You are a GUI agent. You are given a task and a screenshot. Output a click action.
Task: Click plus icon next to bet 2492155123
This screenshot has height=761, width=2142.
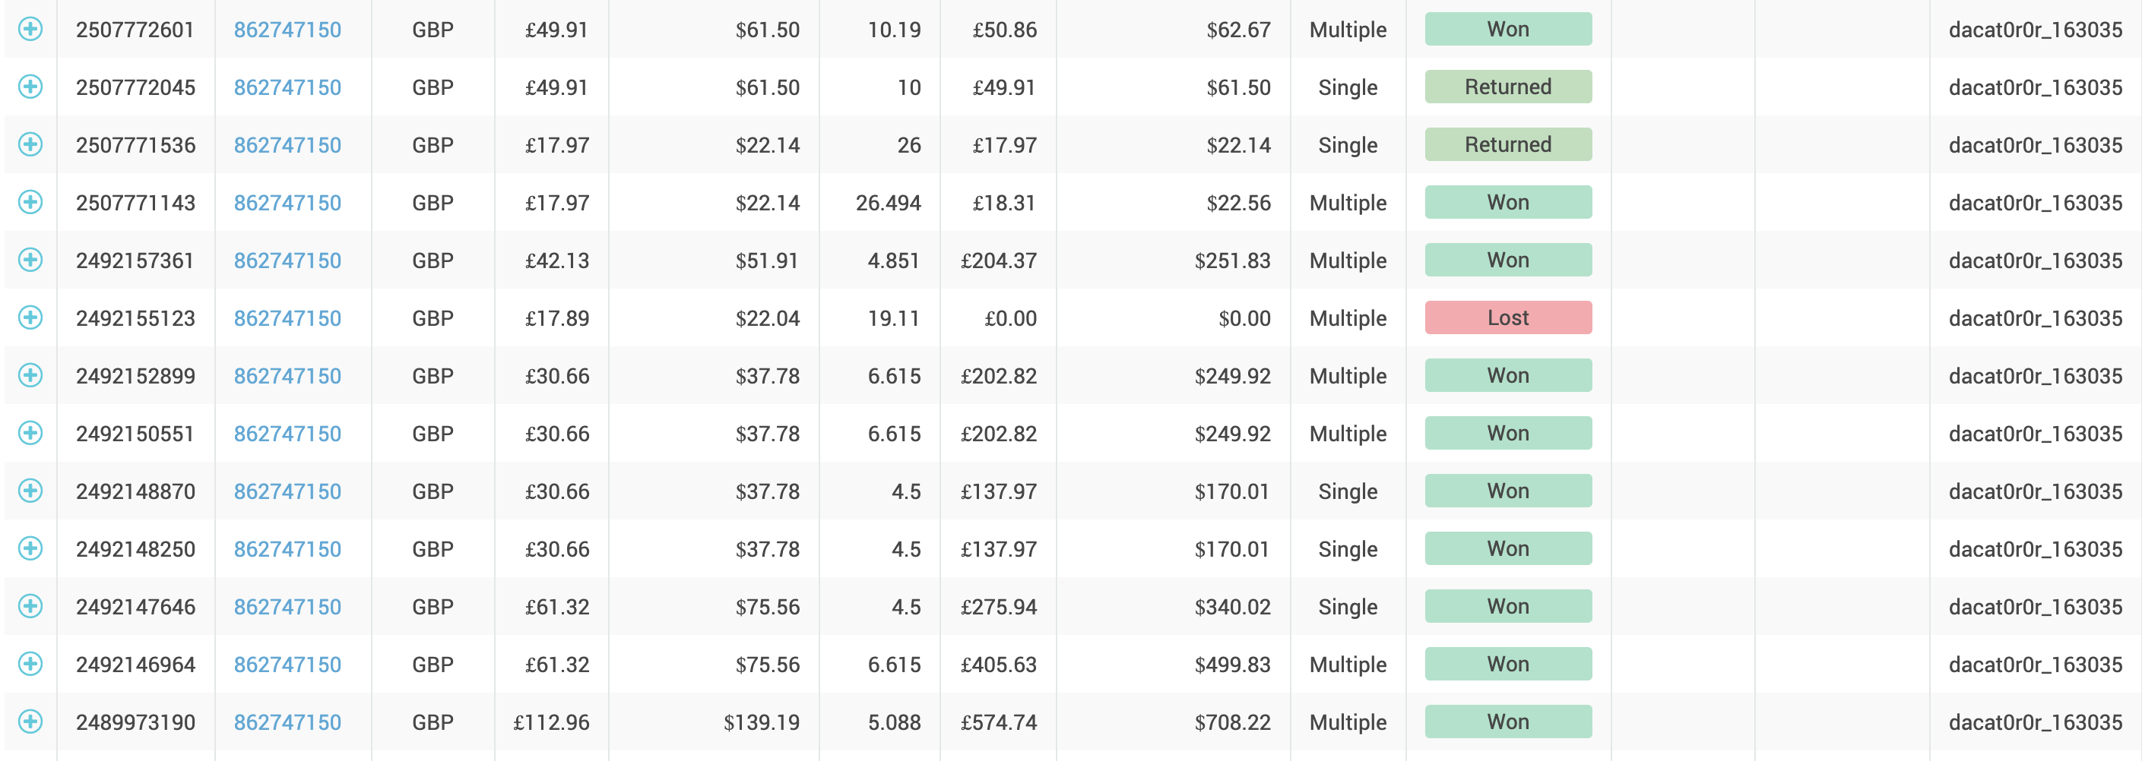point(30,317)
